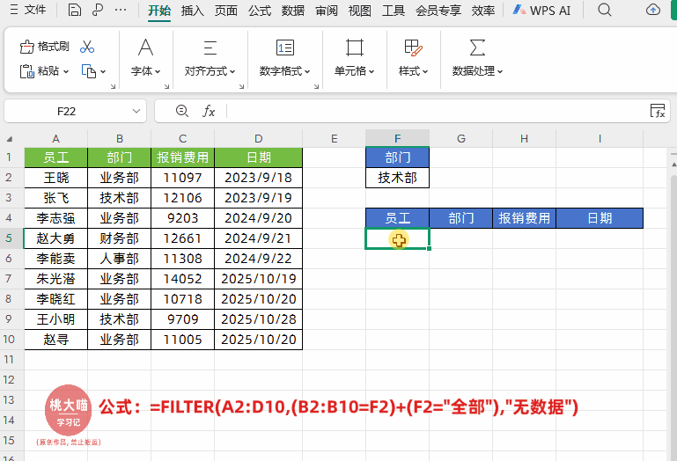Viewport: 677px width, 461px height.
Task: Open the number format dialog launcher
Action: [x=316, y=86]
